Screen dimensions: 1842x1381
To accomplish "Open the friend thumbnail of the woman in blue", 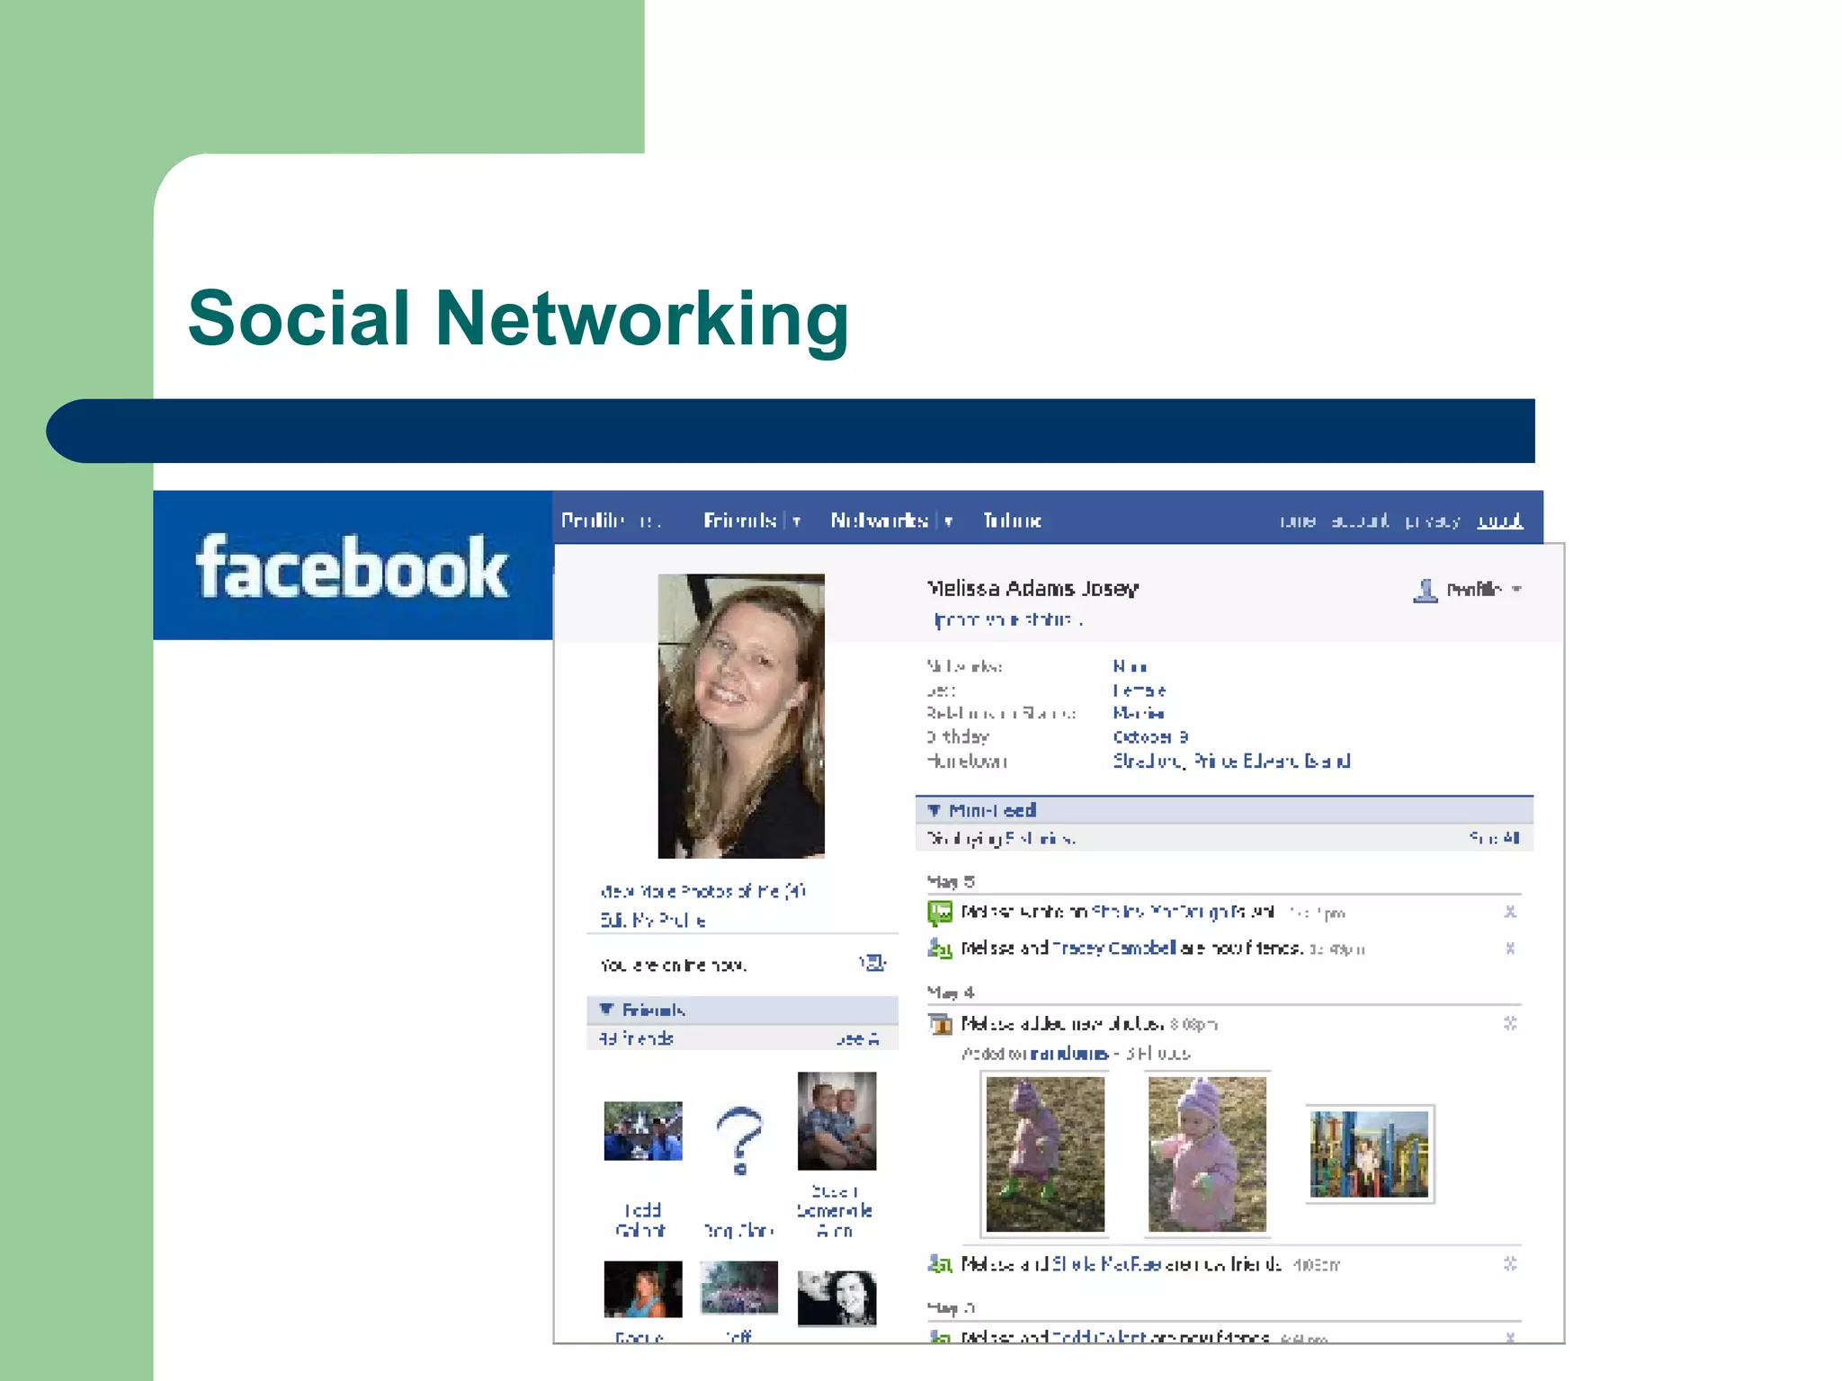I will pos(643,1289).
